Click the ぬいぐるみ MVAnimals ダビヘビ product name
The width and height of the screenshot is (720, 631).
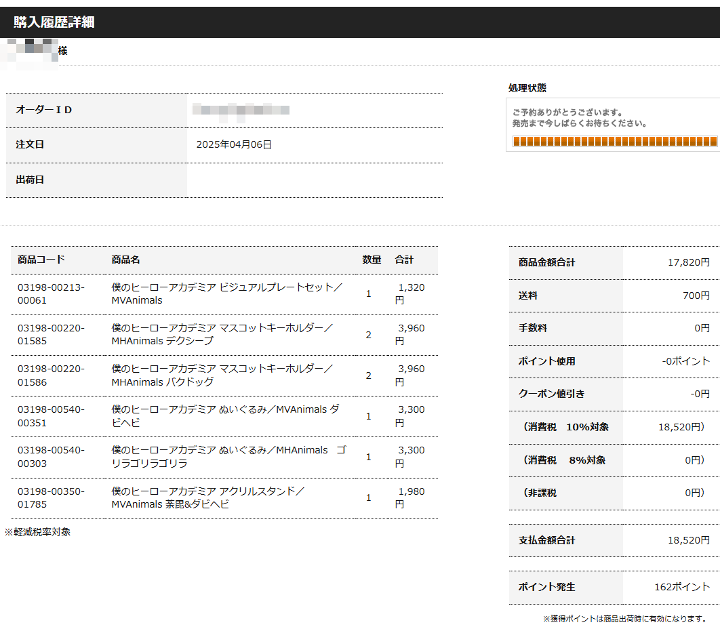[x=226, y=416]
